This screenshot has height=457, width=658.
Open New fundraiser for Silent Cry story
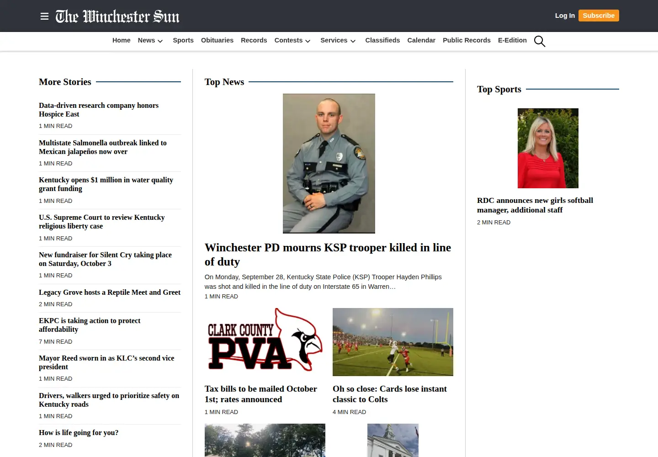[x=106, y=259]
